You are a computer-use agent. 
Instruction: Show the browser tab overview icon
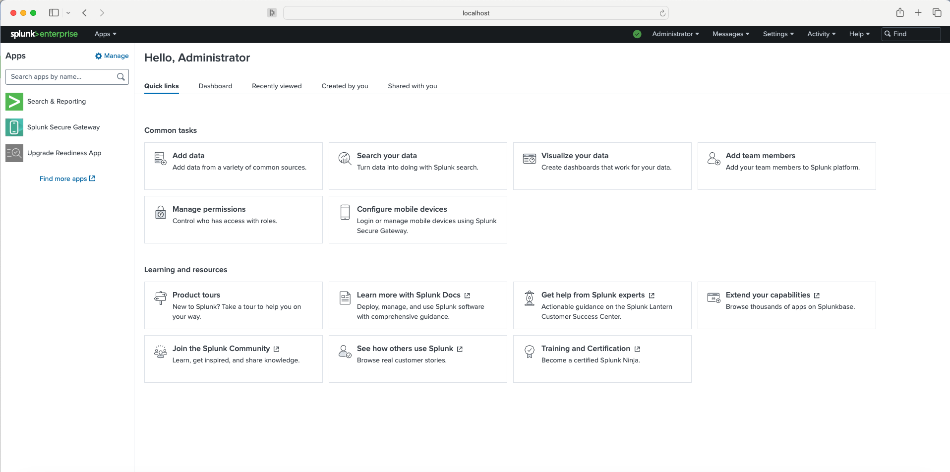point(937,13)
